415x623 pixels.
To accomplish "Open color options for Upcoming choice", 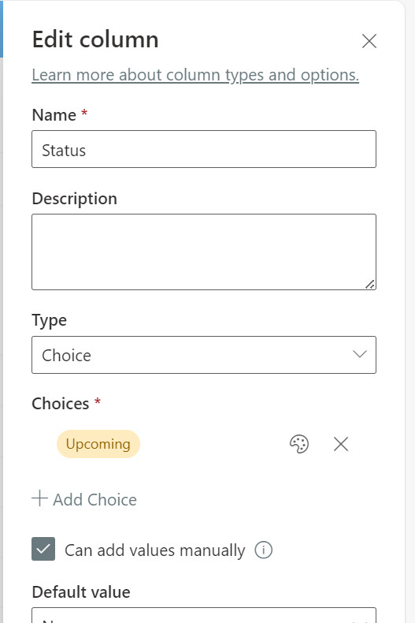I will coord(299,444).
